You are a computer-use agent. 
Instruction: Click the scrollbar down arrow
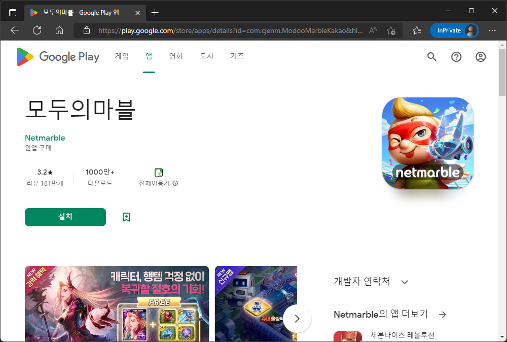(502, 337)
